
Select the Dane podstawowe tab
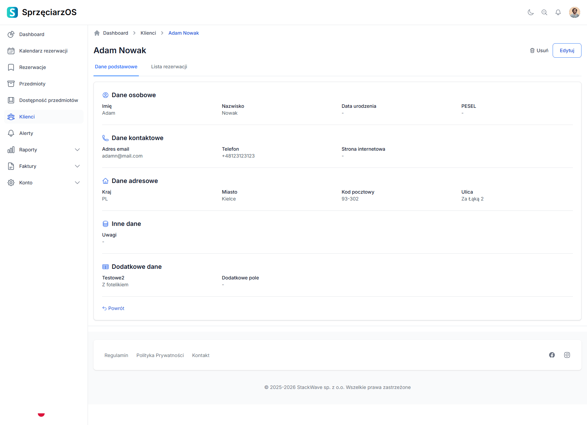(116, 67)
